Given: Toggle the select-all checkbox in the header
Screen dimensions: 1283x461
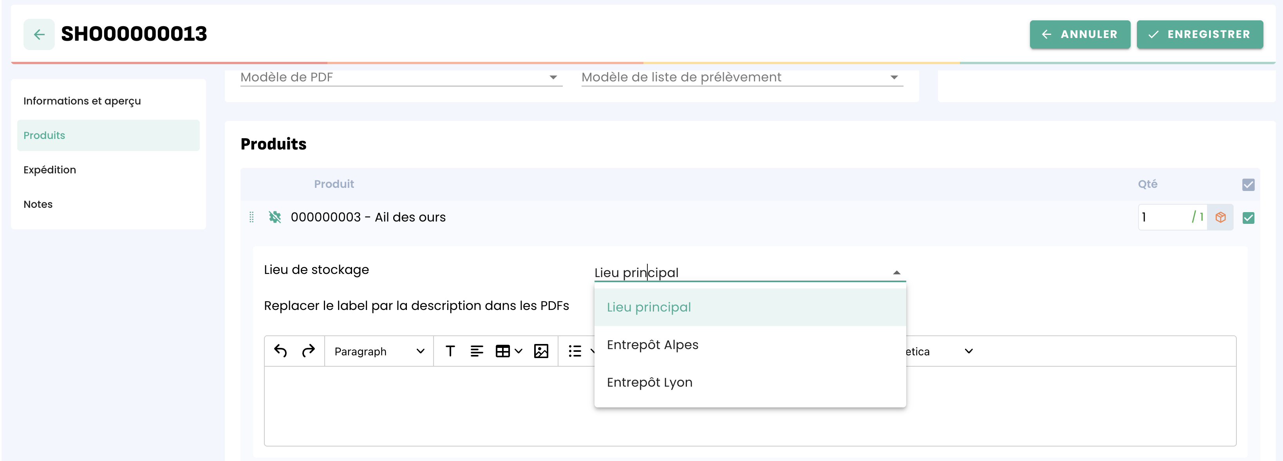Looking at the screenshot, I should pos(1248,185).
